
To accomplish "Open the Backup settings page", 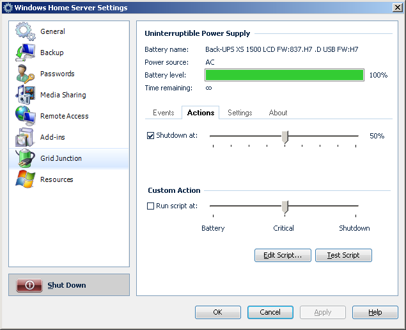I will [x=69, y=53].
